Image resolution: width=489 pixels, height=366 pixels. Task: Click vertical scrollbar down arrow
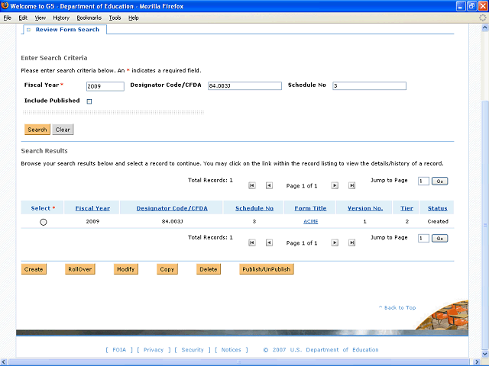coord(484,354)
